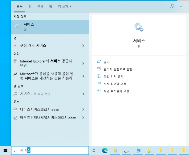Click the Internet Explorer settings icon
This screenshot has width=189, height=155.
(x=15, y=61)
